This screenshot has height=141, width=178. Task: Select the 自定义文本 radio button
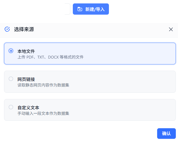click(11, 107)
